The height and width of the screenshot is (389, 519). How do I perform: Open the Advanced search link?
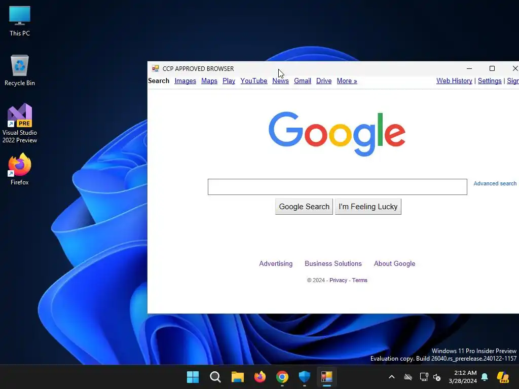495,183
